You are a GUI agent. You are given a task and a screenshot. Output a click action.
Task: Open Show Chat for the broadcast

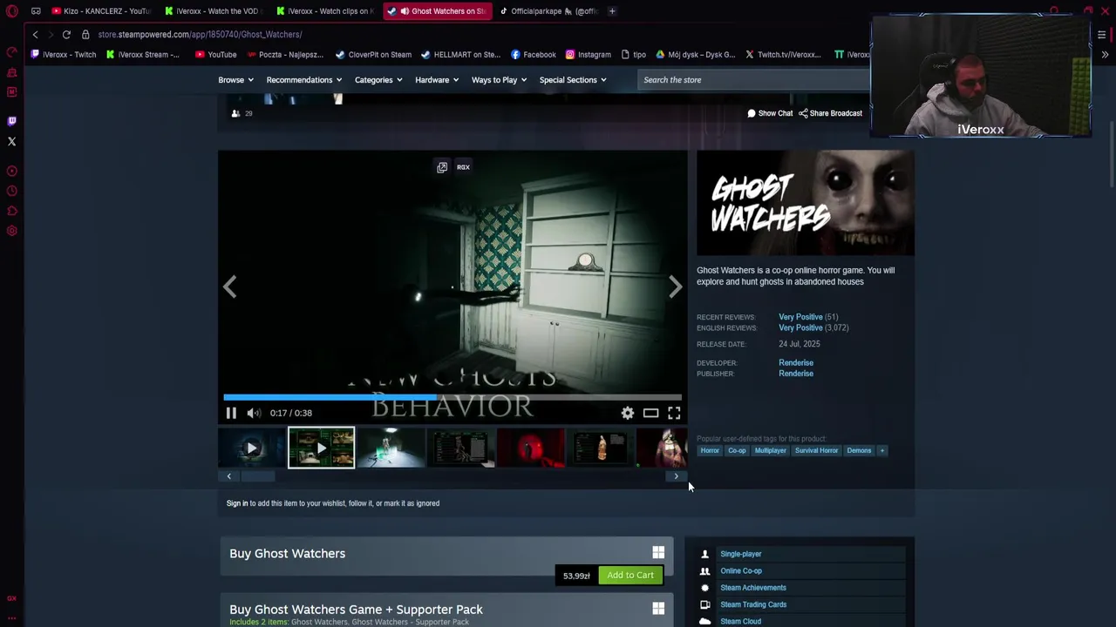pos(770,113)
